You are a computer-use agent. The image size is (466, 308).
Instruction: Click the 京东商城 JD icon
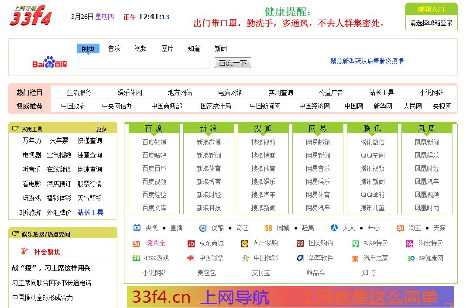tap(191, 243)
